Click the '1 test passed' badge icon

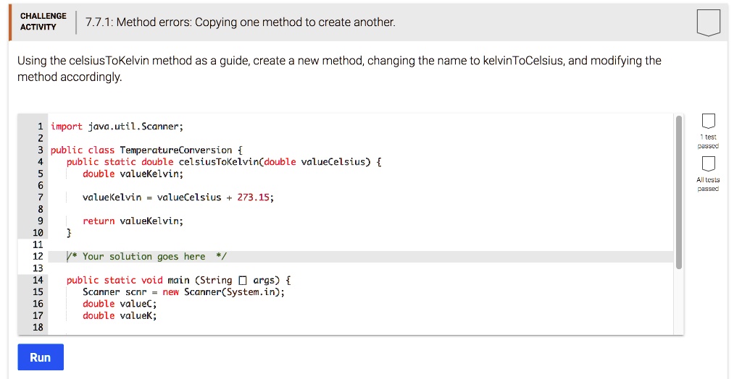pos(708,121)
